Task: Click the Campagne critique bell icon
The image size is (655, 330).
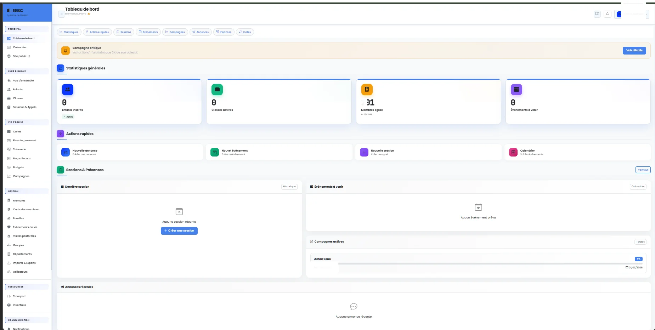Action: pyautogui.click(x=66, y=51)
